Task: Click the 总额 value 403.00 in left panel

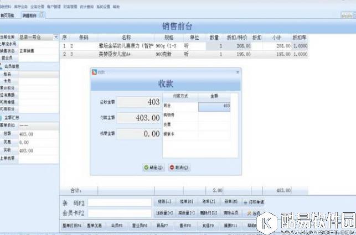Action: (x=26, y=134)
